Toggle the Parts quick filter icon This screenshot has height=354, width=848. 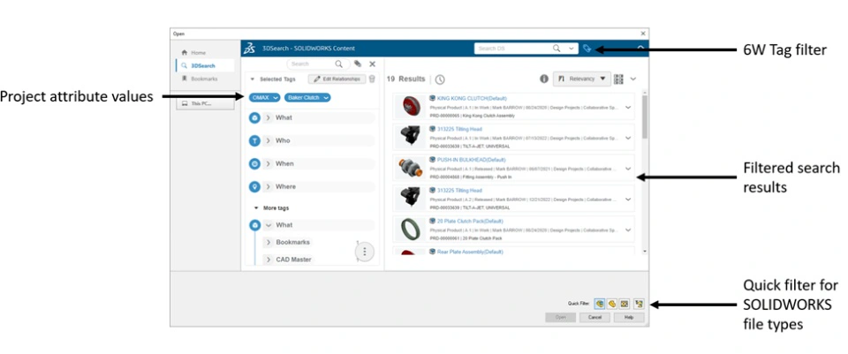[600, 304]
